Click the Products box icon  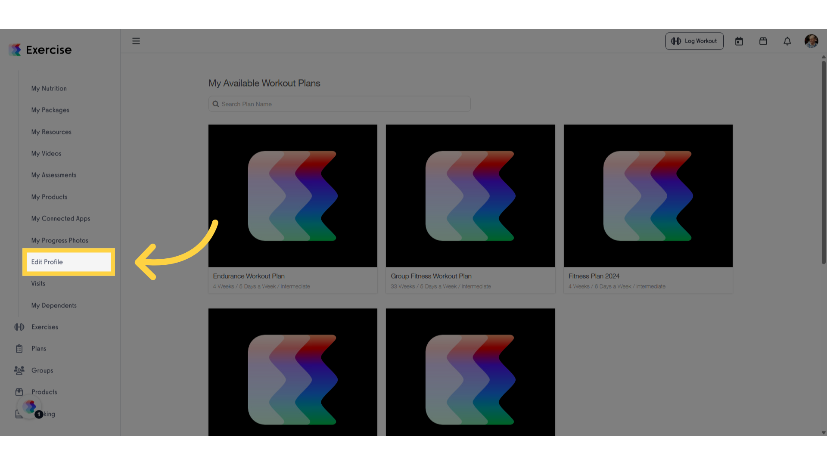click(x=19, y=392)
